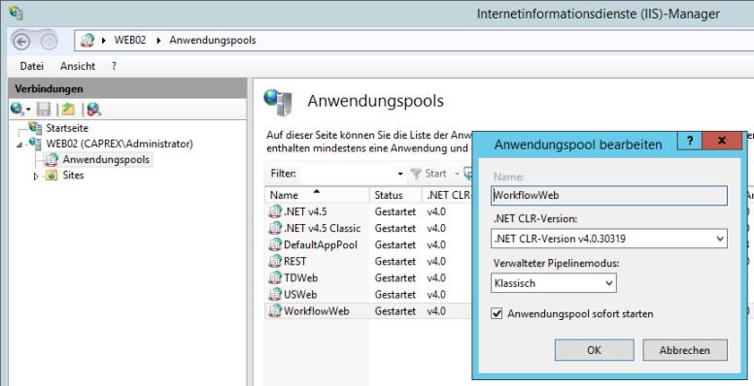Select the WorkflowWeb row name
The image size is (754, 386).
[x=317, y=311]
